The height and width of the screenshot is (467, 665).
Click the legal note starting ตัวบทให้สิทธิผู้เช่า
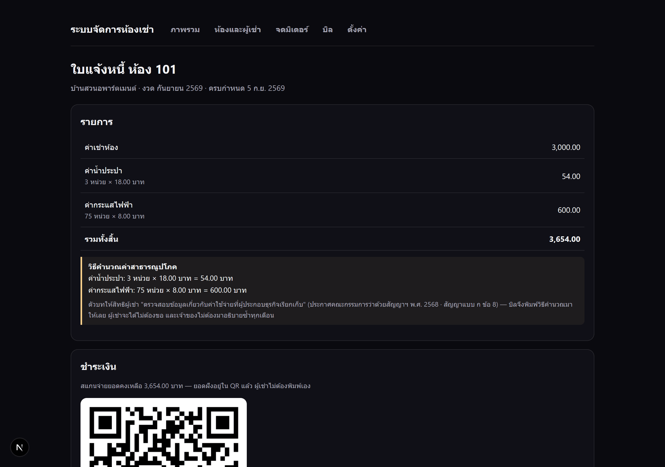(330, 310)
